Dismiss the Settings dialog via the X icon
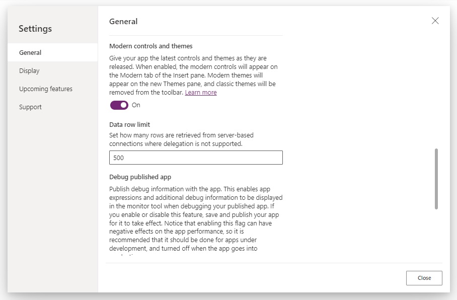Image resolution: width=457 pixels, height=300 pixels. 435,21
